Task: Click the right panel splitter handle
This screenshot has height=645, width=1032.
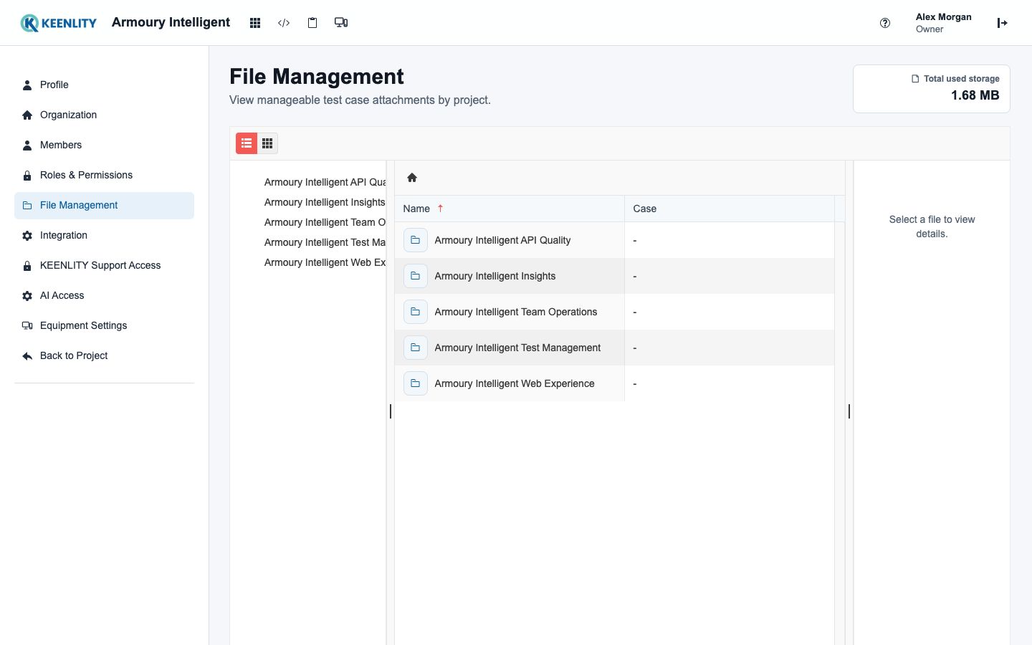Action: tap(849, 411)
